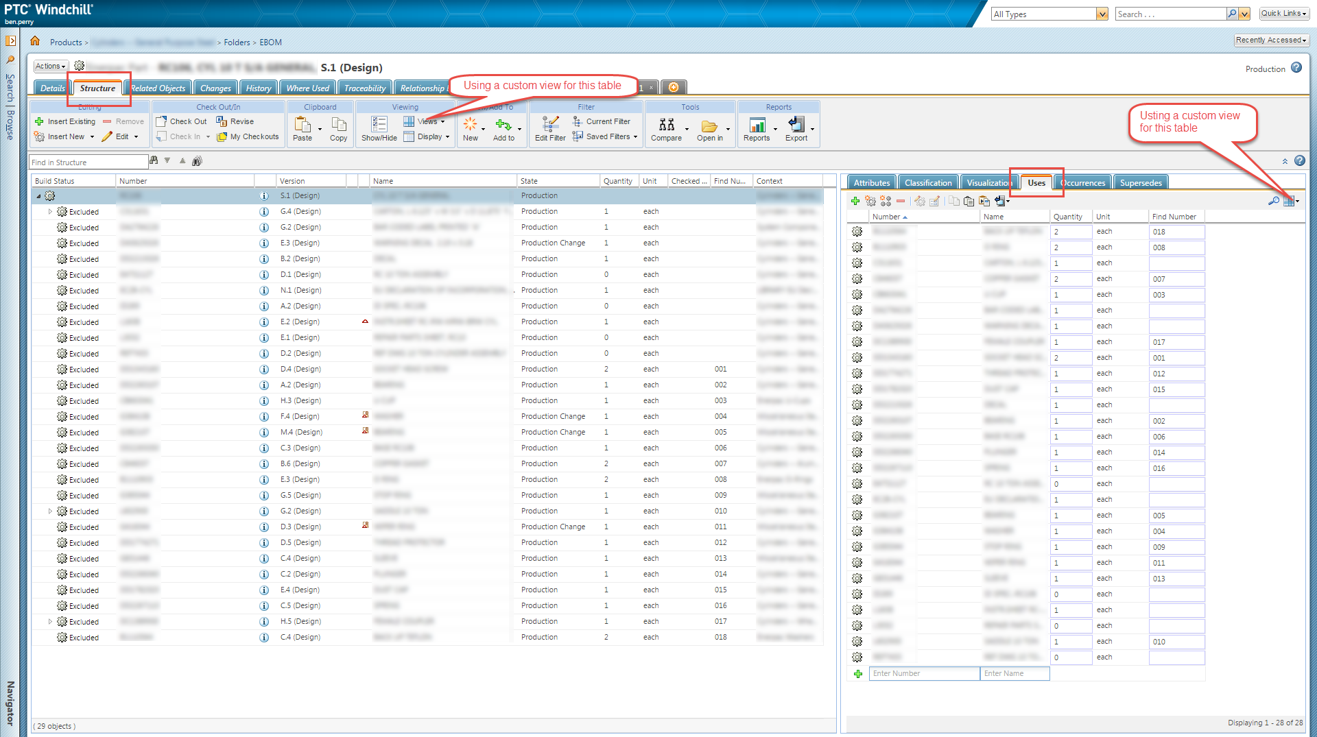Viewport: 1317px width, 737px height.
Task: Click the Export icon in the Reports group
Action: pos(796,125)
